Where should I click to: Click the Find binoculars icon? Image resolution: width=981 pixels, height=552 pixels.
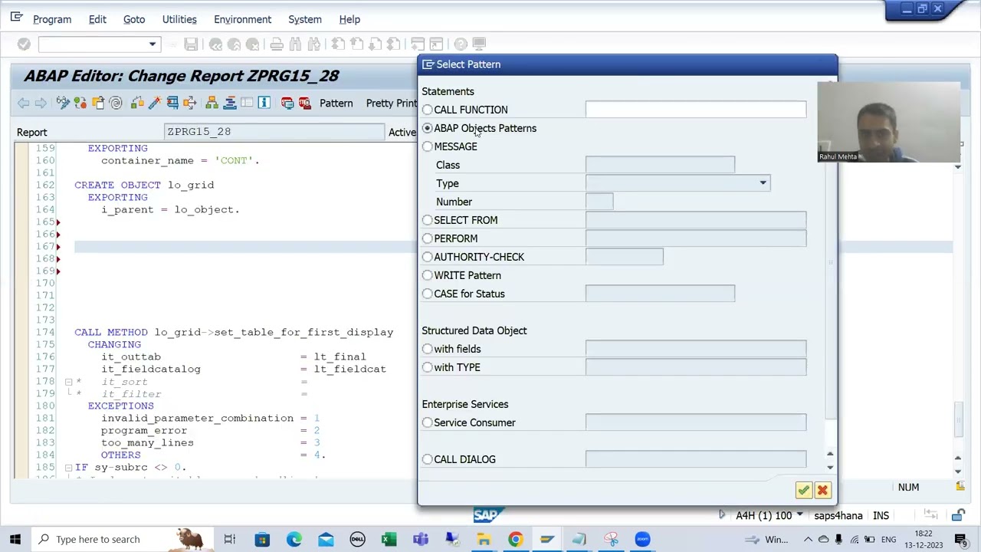pos(295,44)
